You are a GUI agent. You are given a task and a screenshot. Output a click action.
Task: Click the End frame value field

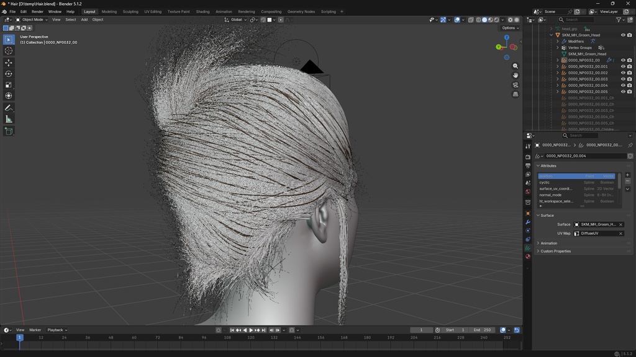[482, 330]
